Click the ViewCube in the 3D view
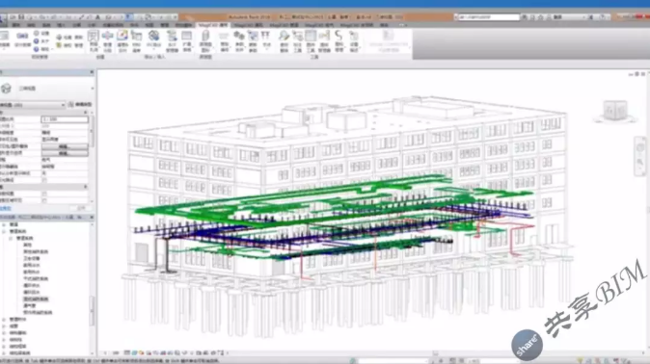The height and width of the screenshot is (364, 650). (x=615, y=111)
